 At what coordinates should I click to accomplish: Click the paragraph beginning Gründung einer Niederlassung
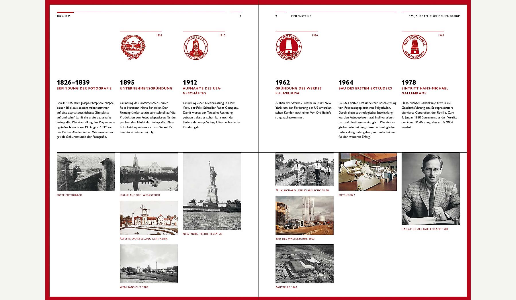[212, 115]
